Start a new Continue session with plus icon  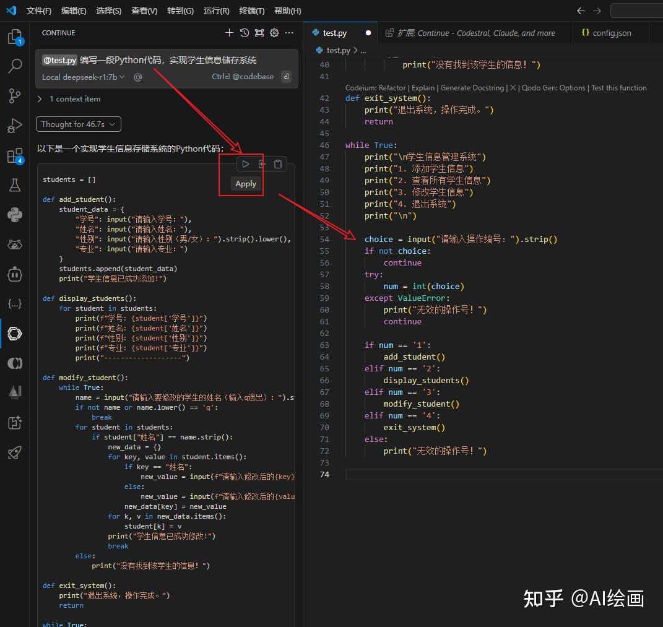pos(229,33)
